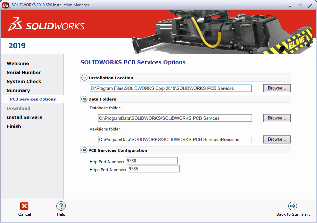Browse for the Database folder
The height and width of the screenshot is (223, 317).
(x=277, y=118)
